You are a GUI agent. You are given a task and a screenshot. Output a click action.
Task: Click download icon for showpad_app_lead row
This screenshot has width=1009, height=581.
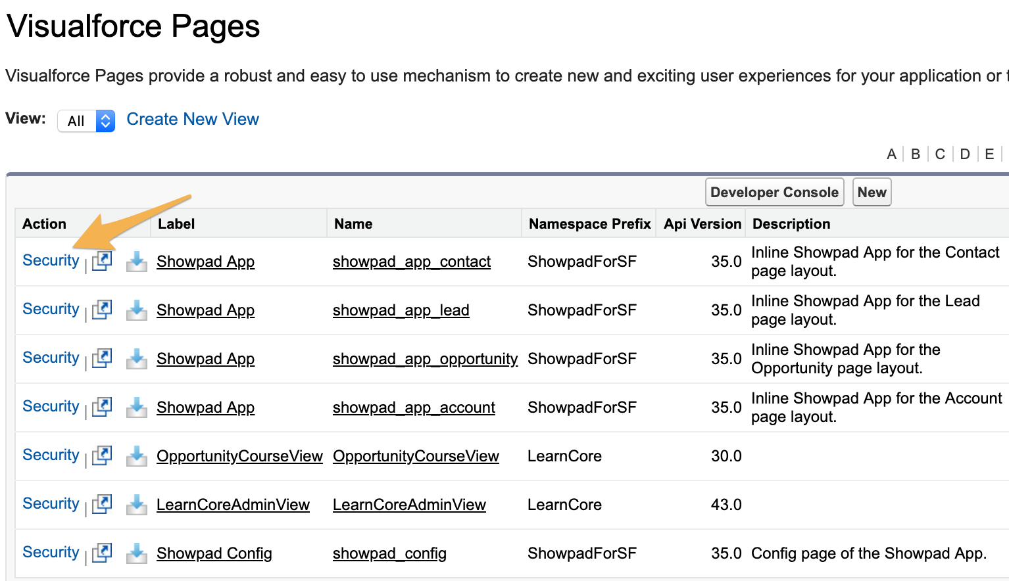[137, 310]
